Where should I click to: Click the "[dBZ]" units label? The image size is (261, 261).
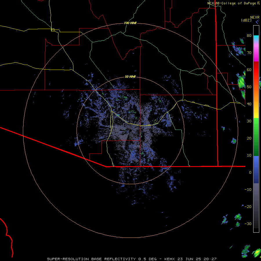click(x=246, y=20)
